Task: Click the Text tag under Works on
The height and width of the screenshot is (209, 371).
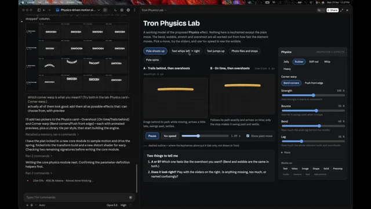Action: pyautogui.click(x=285, y=168)
